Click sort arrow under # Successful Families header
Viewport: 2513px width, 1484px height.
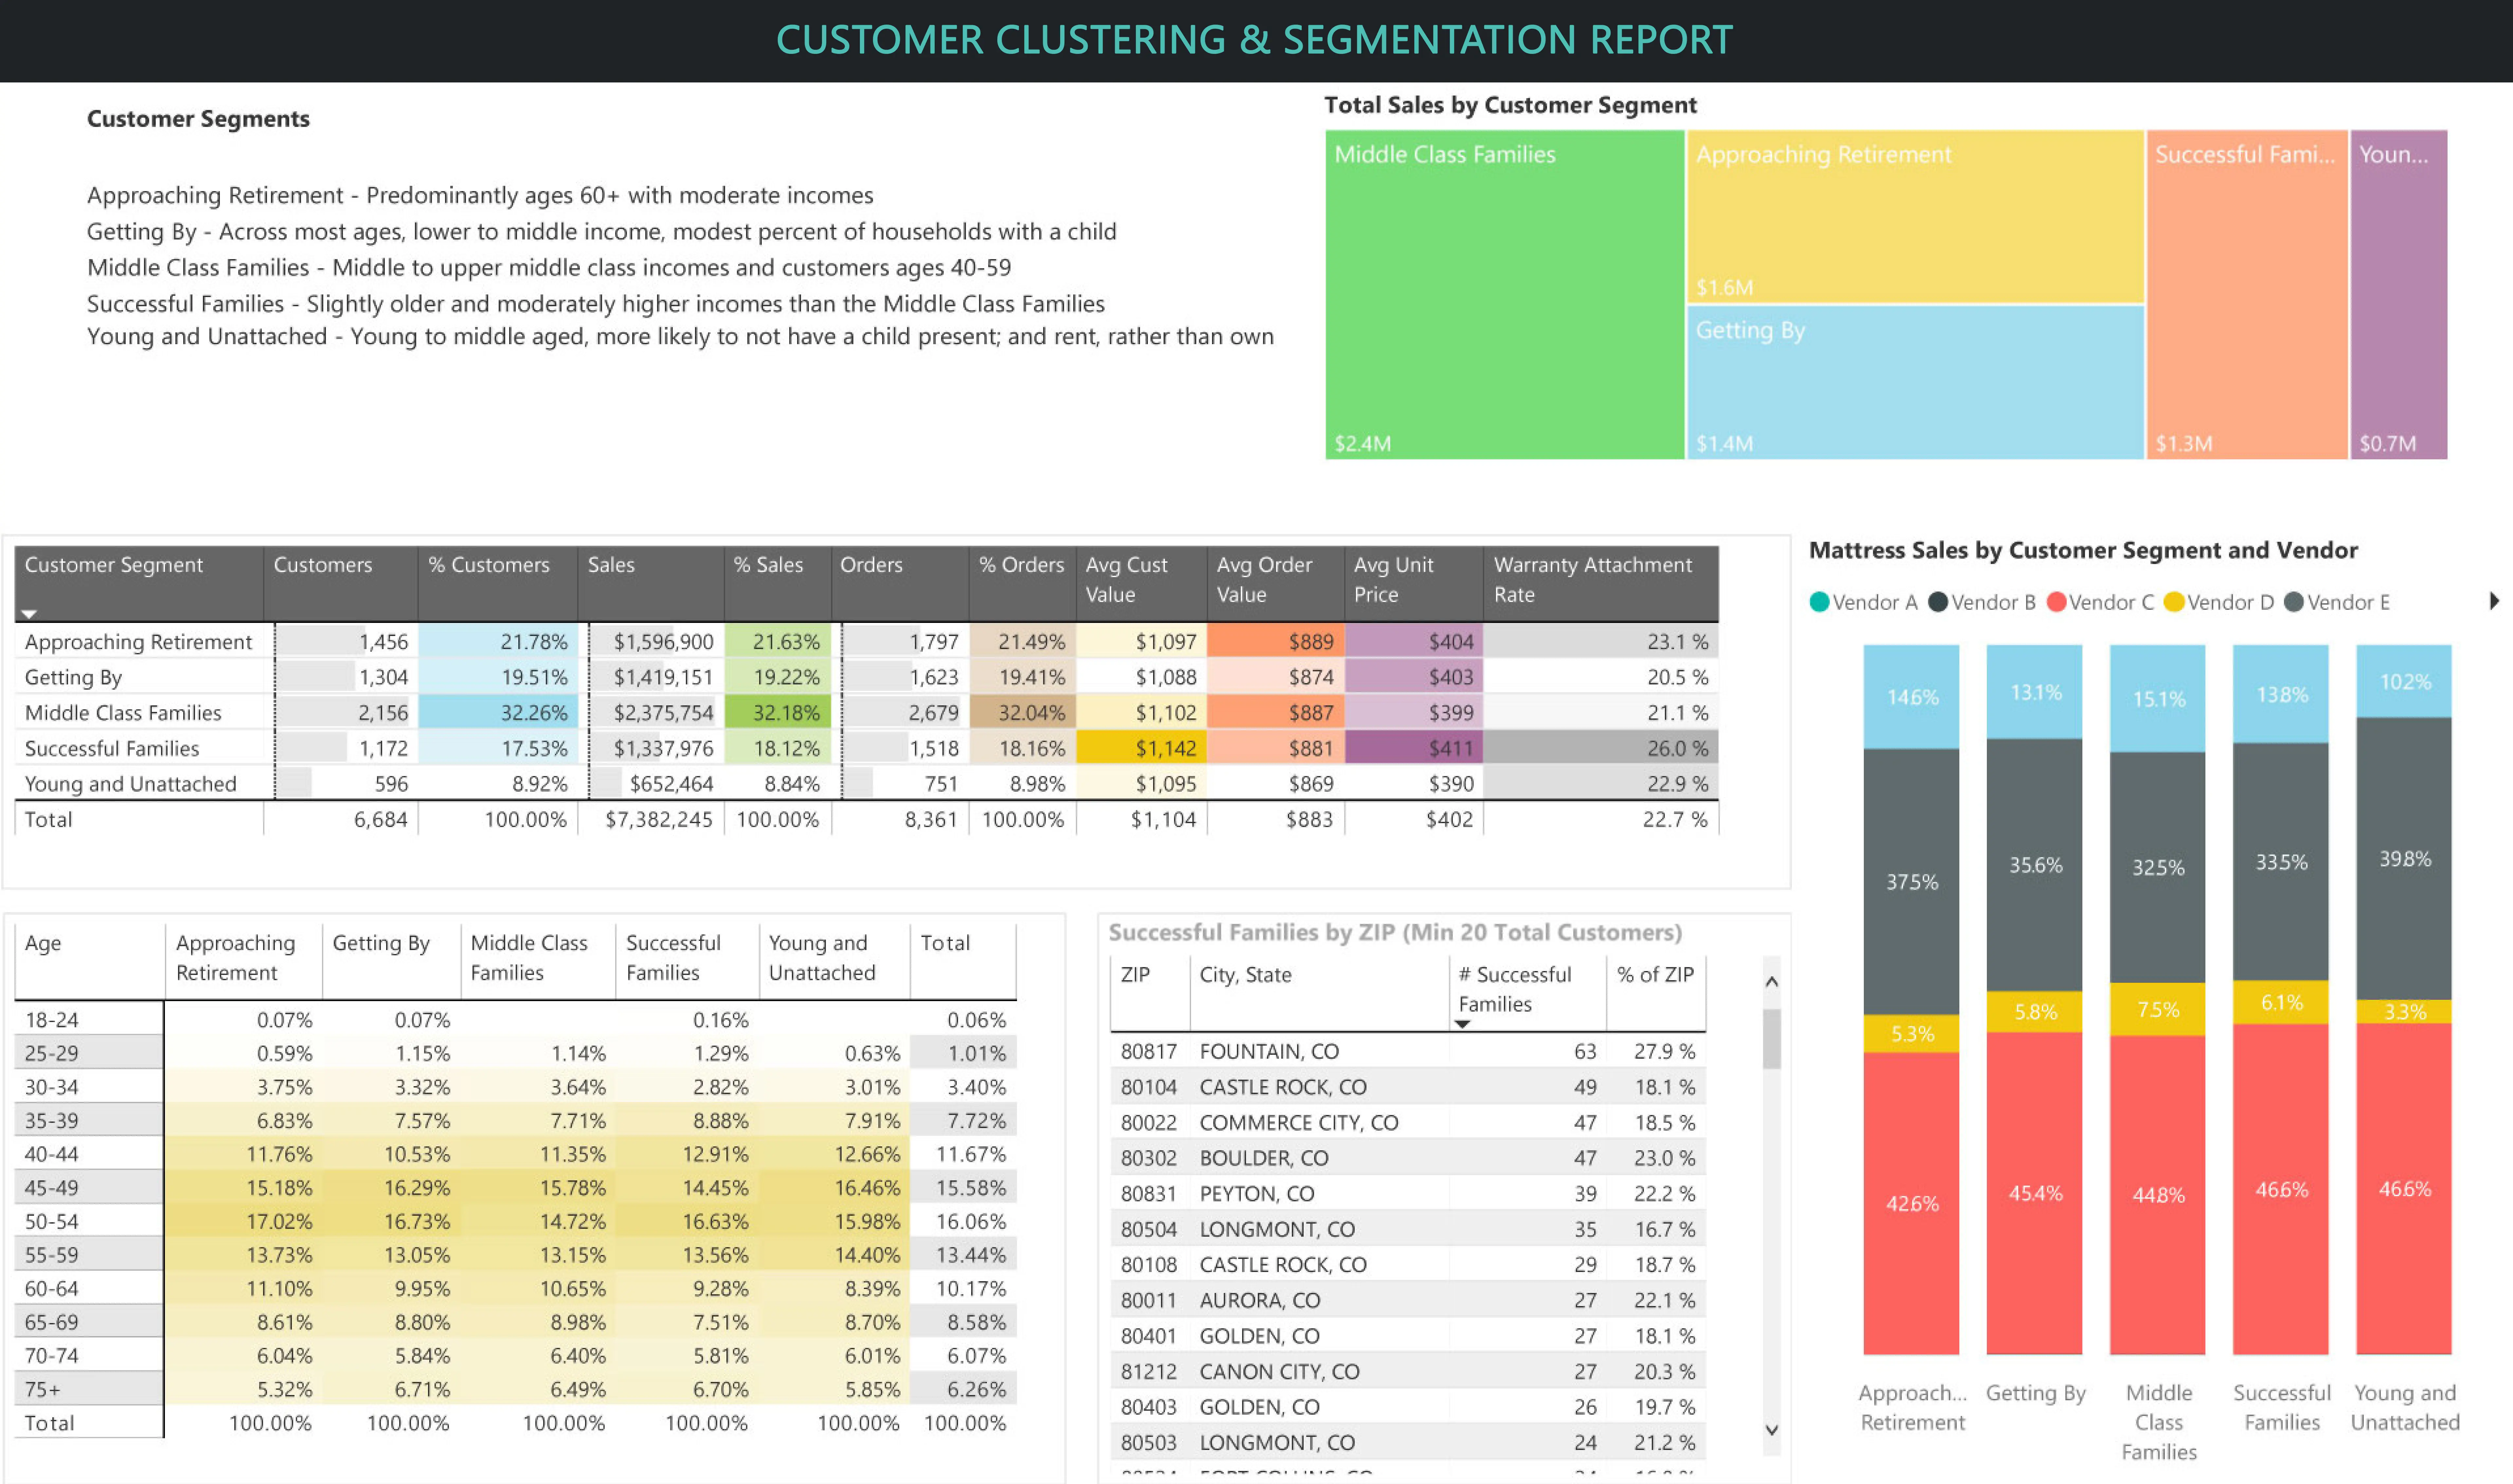1462,1024
